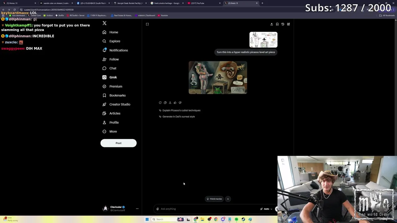The height and width of the screenshot is (223, 397).
Task: Click the white Post button
Action: [118, 143]
